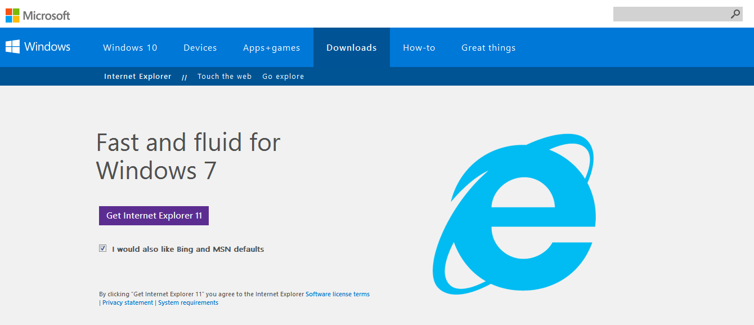The height and width of the screenshot is (325, 754).
Task: Open the How-to menu item
Action: pos(419,48)
